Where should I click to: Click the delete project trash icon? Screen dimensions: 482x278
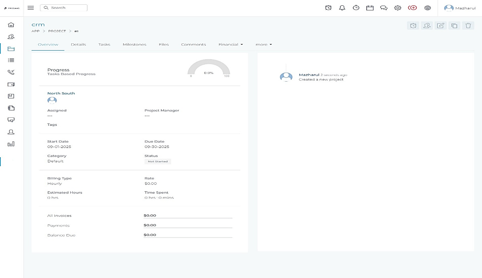[468, 25]
